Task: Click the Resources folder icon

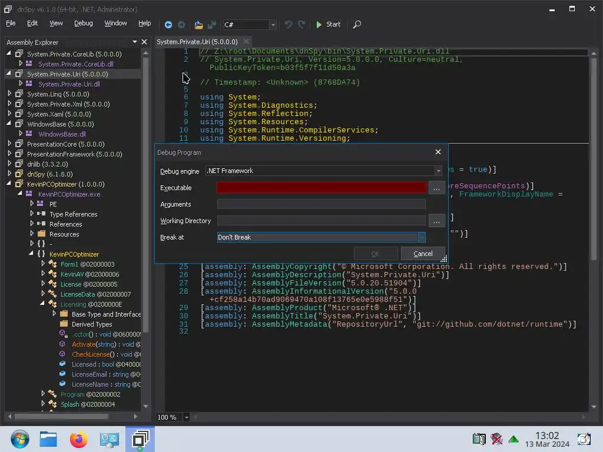Action: (x=42, y=233)
